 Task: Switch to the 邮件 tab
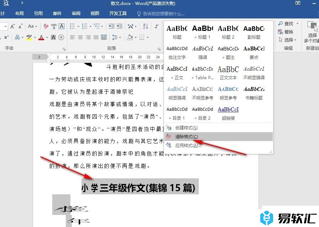click(57, 13)
